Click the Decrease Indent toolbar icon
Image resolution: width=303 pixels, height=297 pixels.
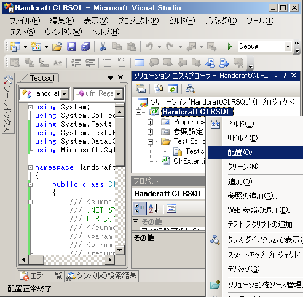pyautogui.click(x=76, y=63)
